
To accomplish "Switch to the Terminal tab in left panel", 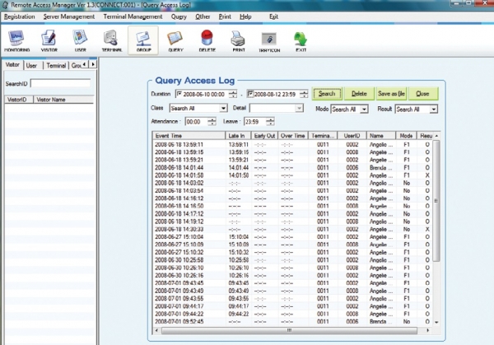I will click(56, 65).
